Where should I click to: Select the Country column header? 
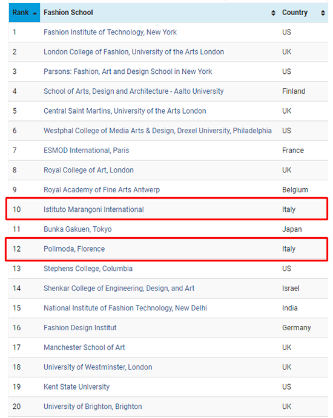pos(303,13)
